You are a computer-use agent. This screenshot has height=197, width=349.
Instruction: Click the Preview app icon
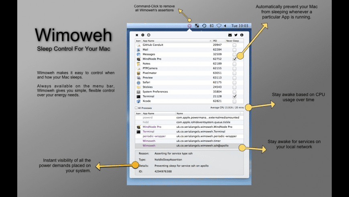(138, 78)
